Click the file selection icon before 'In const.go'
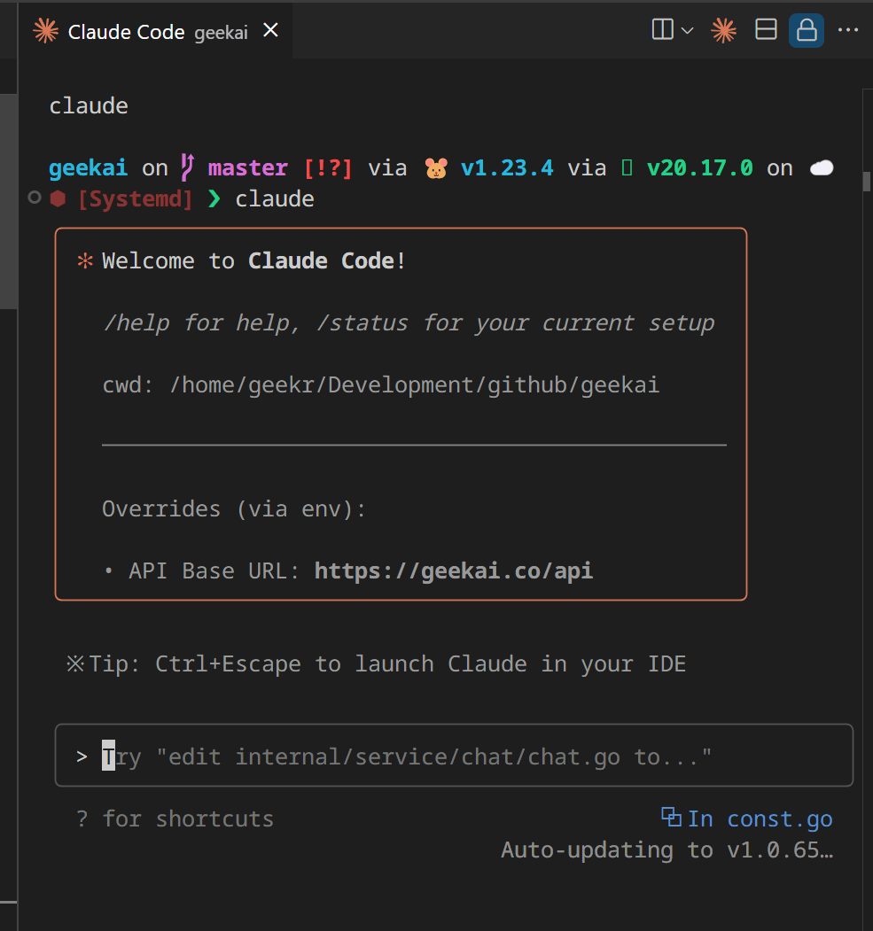 click(x=671, y=817)
